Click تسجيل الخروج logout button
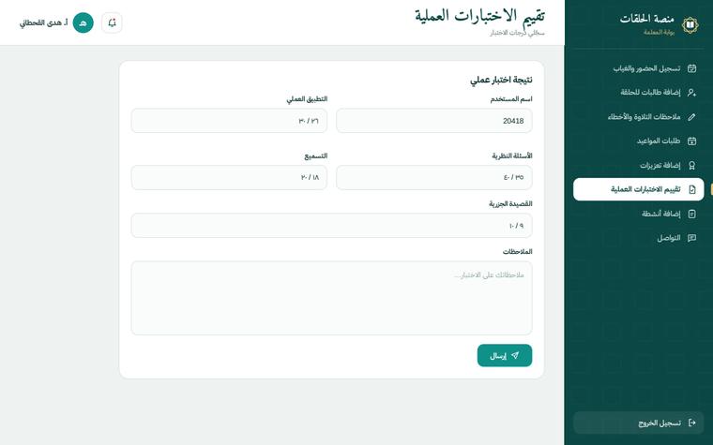Image resolution: width=713 pixels, height=445 pixels. [639, 423]
